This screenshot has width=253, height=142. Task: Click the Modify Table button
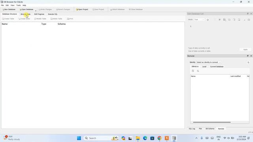[x=40, y=19]
